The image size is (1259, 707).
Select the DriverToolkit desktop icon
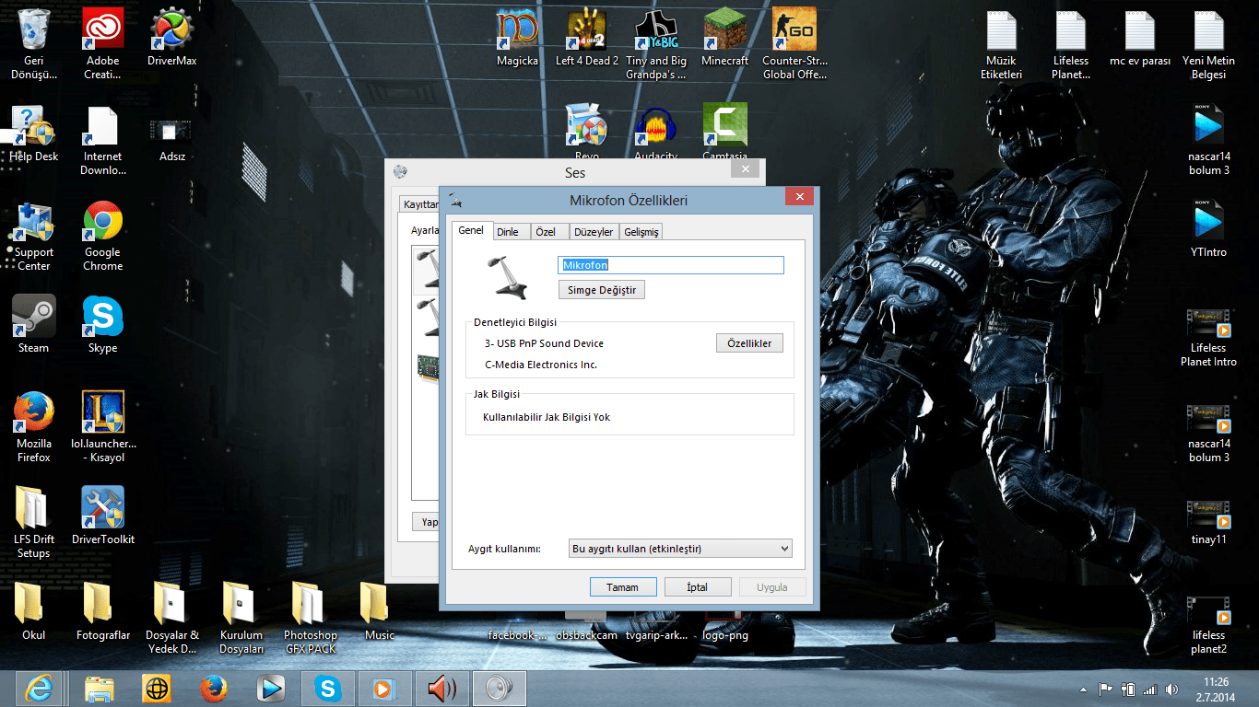point(103,516)
